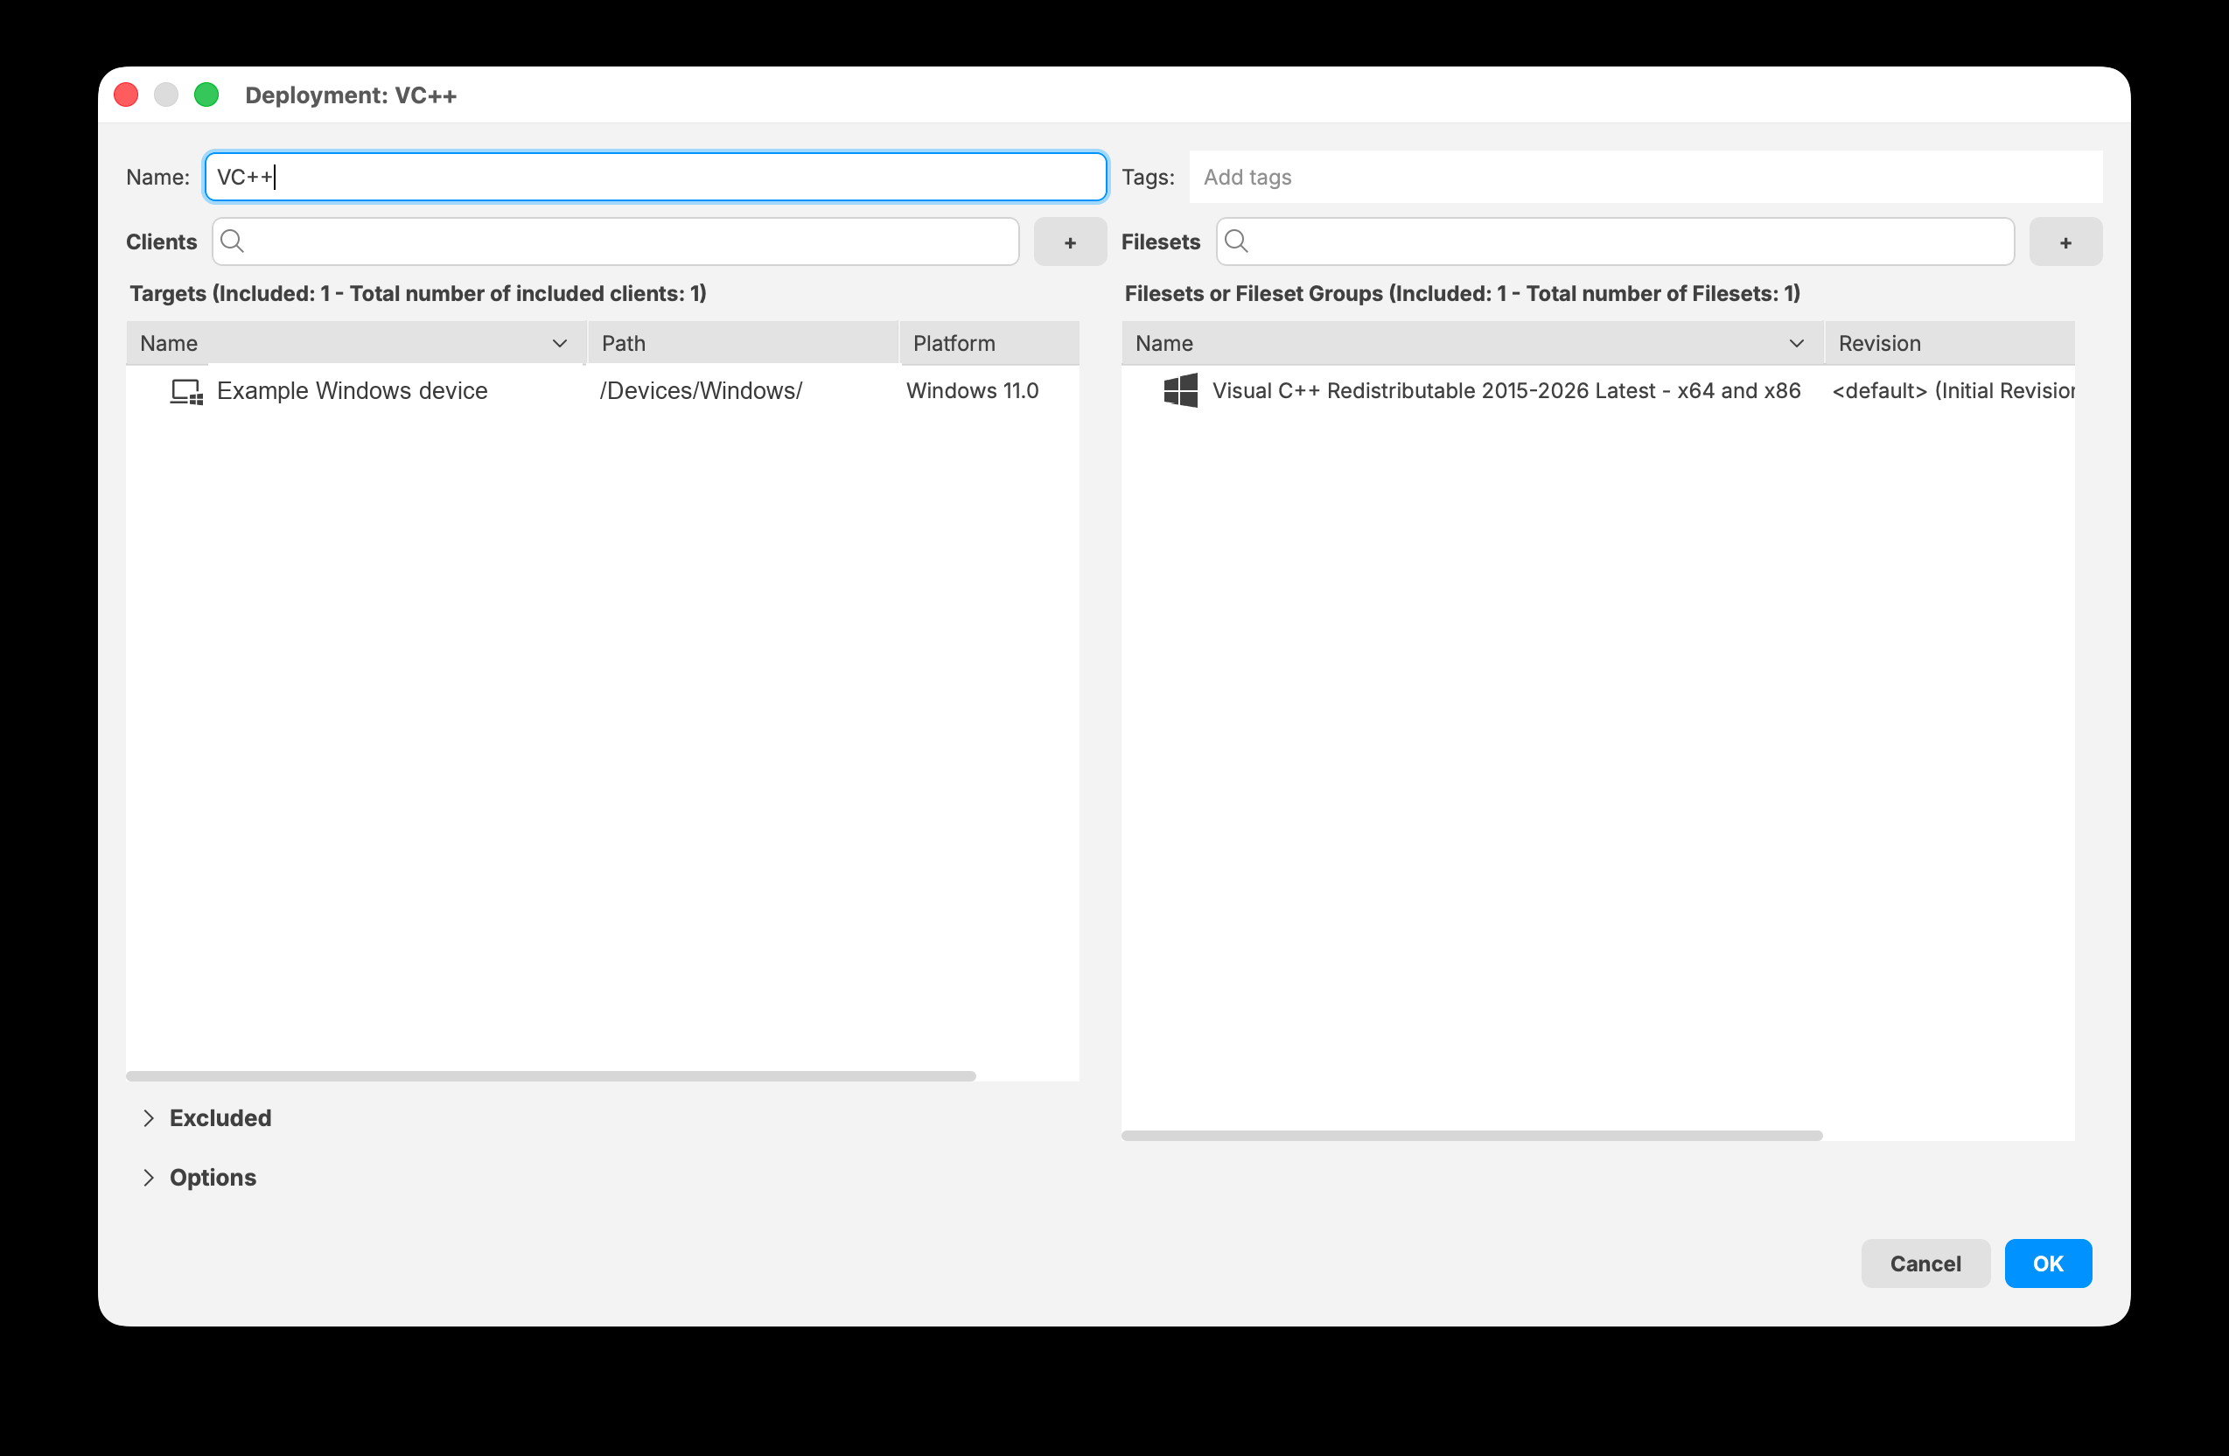Click the Windows device icon in Targets list
This screenshot has height=1456, width=2229.
(x=185, y=391)
